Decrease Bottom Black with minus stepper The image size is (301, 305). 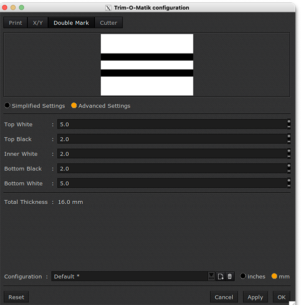(x=289, y=171)
